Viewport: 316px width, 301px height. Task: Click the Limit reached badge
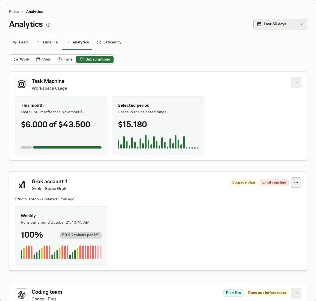click(x=274, y=182)
